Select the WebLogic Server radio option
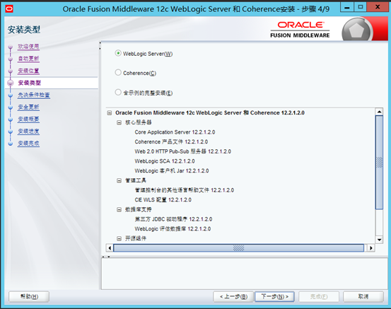 [x=118, y=53]
